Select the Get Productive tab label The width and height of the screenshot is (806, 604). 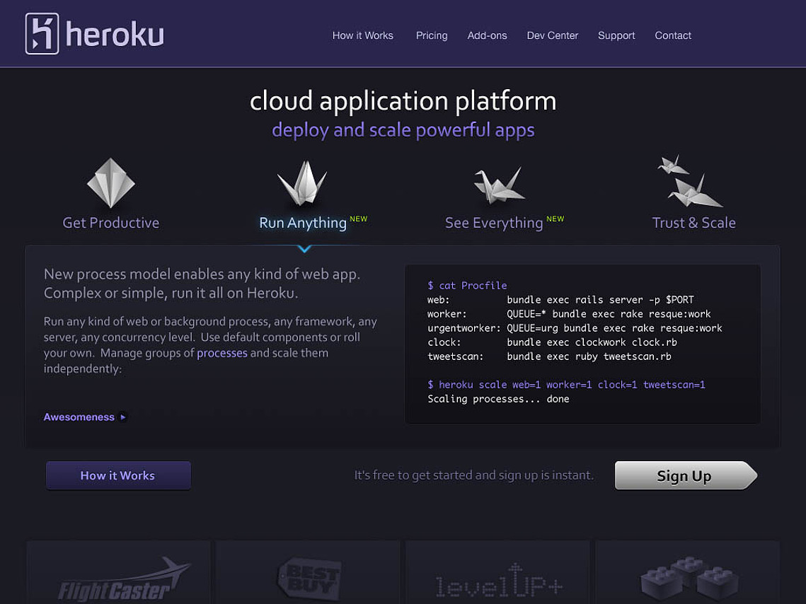click(111, 223)
